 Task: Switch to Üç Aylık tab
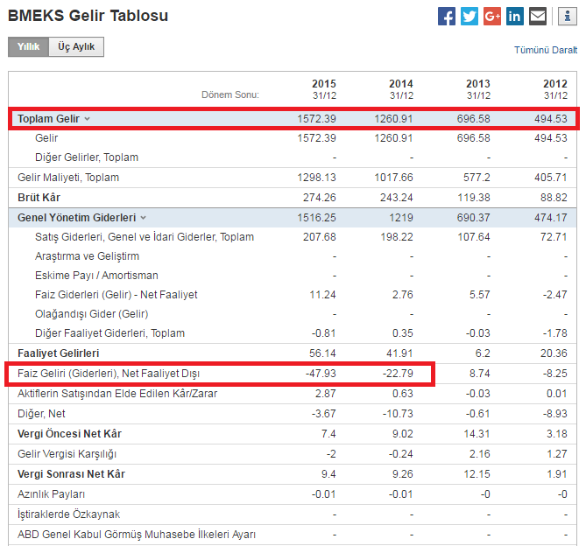pos(76,46)
